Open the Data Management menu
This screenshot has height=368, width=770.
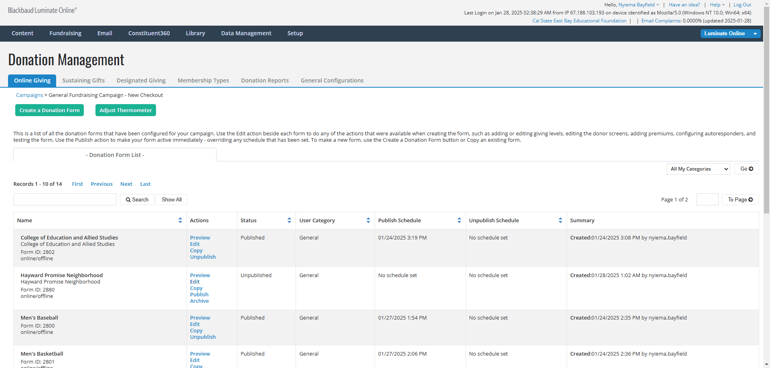(246, 33)
